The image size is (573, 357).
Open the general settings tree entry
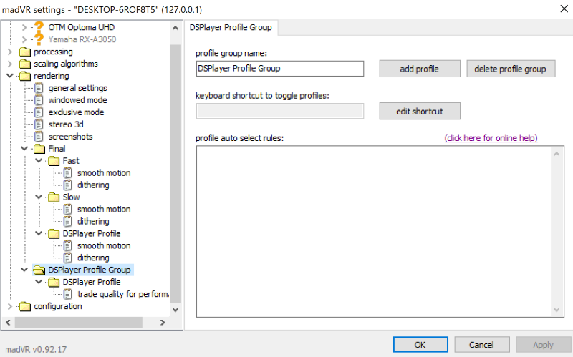(x=77, y=88)
